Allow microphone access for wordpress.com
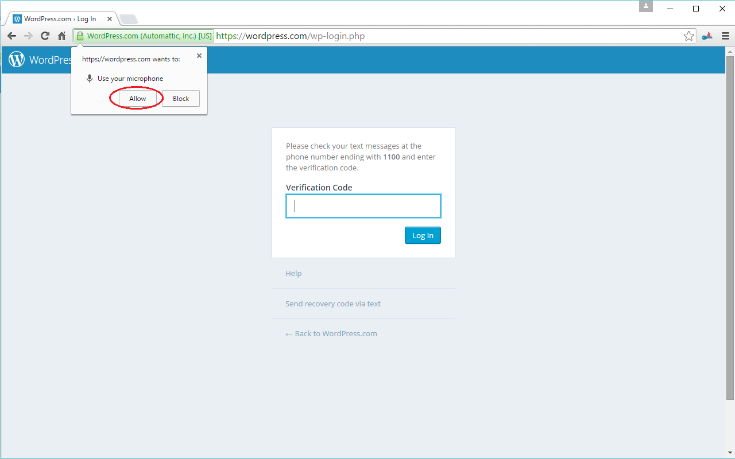 click(138, 99)
